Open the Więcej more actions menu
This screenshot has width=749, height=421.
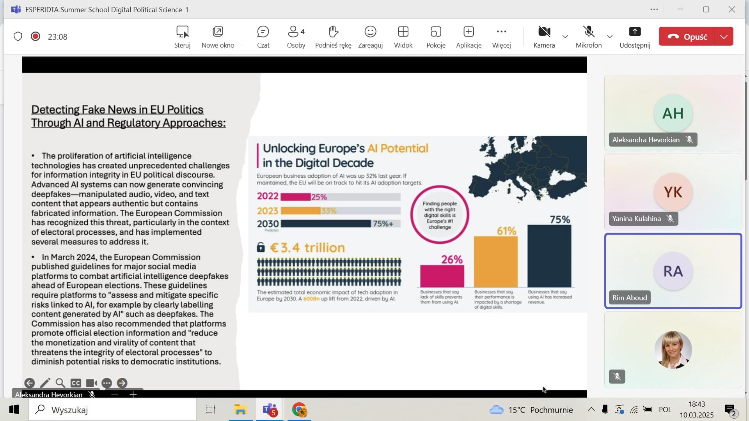[x=501, y=37]
